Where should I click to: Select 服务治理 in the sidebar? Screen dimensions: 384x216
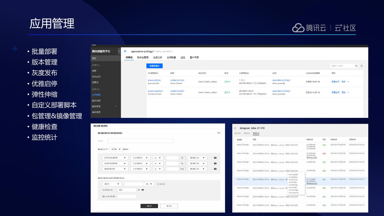[96, 101]
